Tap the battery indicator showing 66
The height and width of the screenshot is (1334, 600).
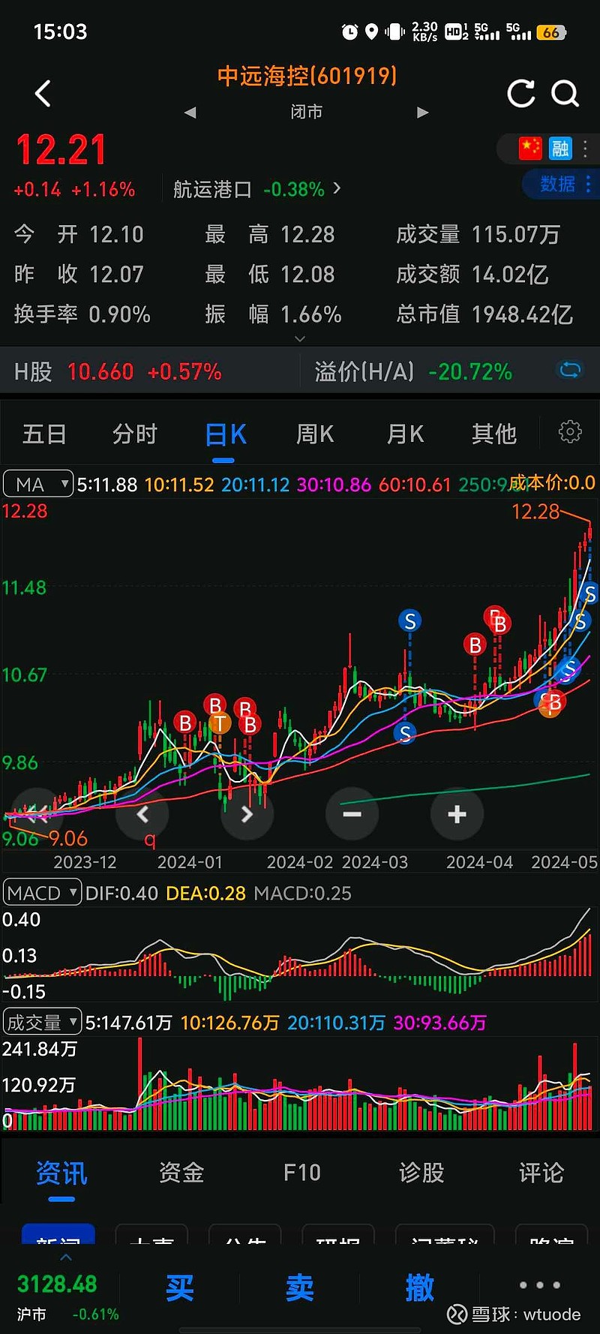pyautogui.click(x=551, y=32)
